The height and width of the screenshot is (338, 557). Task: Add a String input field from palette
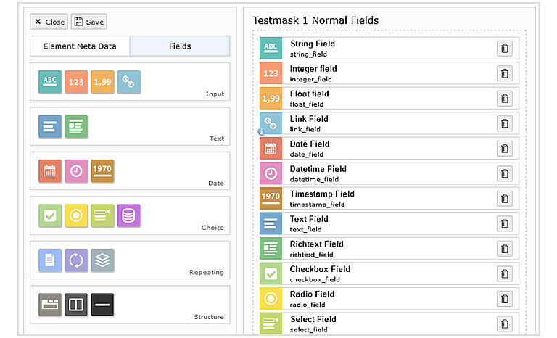pos(50,82)
